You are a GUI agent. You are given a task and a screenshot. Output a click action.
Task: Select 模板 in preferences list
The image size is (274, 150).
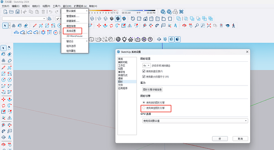pyautogui.click(x=120, y=78)
